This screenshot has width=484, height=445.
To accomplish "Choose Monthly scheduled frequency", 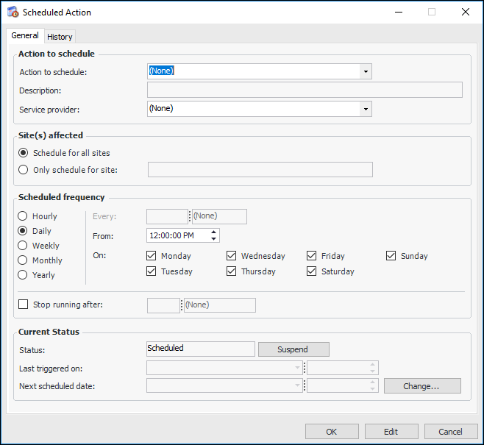I will click(23, 260).
